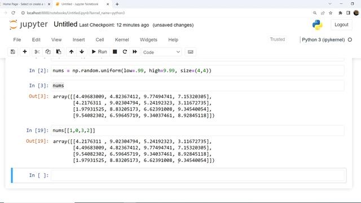Open the View menu

coord(56,39)
